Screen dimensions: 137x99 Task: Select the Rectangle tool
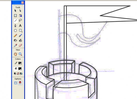click(20, 30)
